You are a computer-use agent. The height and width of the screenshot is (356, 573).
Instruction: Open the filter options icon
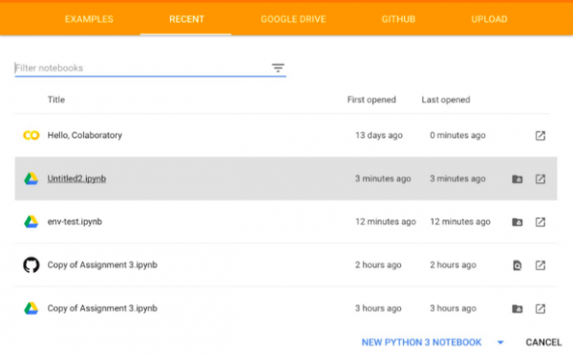click(x=278, y=68)
